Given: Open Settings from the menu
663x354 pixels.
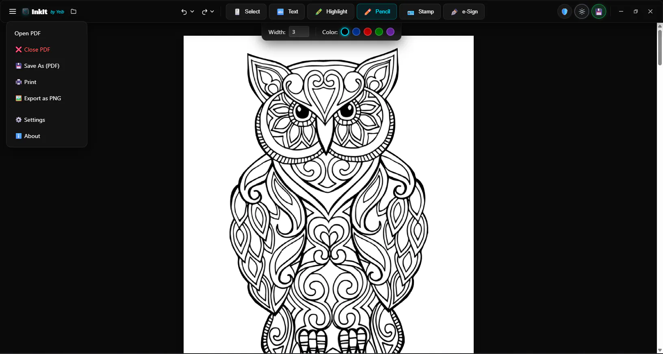Looking at the screenshot, I should (47, 120).
